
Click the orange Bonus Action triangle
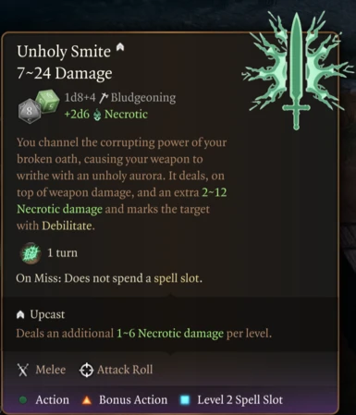87,400
